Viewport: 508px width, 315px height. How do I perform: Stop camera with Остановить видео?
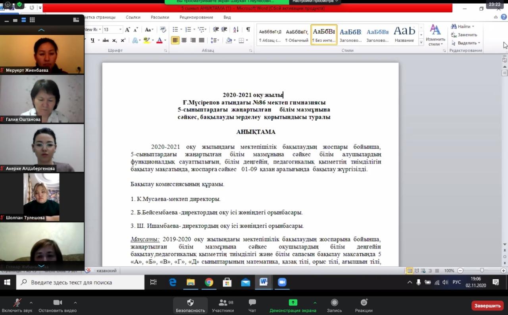click(x=58, y=305)
